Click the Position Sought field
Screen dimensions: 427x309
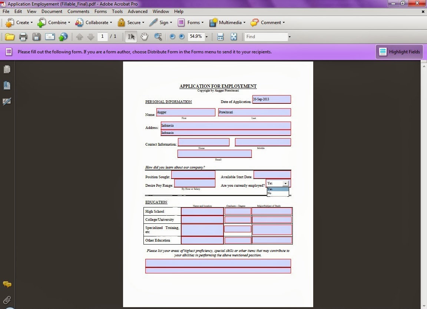click(x=193, y=175)
